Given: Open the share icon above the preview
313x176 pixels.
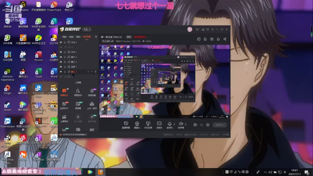Looking at the screenshot, I should pyautogui.click(x=225, y=39).
